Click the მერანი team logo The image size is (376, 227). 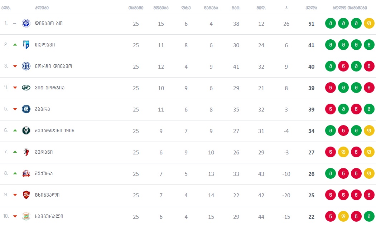(26, 152)
